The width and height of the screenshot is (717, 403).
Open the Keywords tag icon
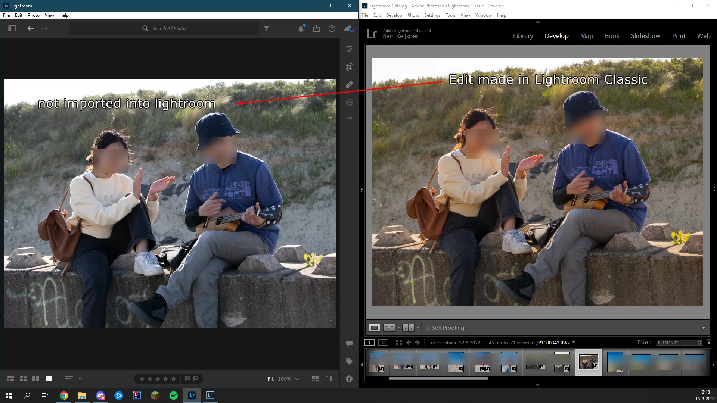[349, 361]
